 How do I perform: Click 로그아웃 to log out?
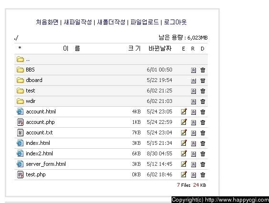tap(175, 22)
